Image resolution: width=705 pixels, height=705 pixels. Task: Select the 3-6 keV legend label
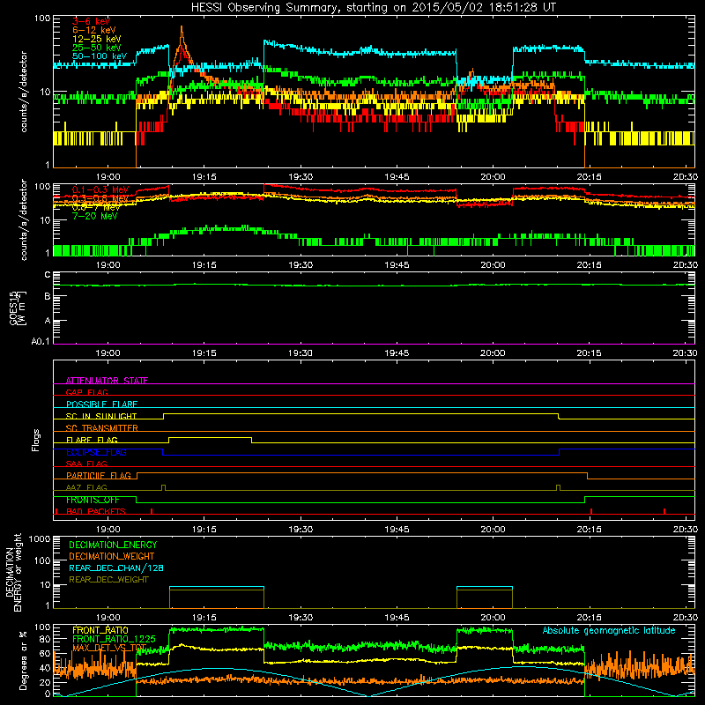click(x=92, y=21)
